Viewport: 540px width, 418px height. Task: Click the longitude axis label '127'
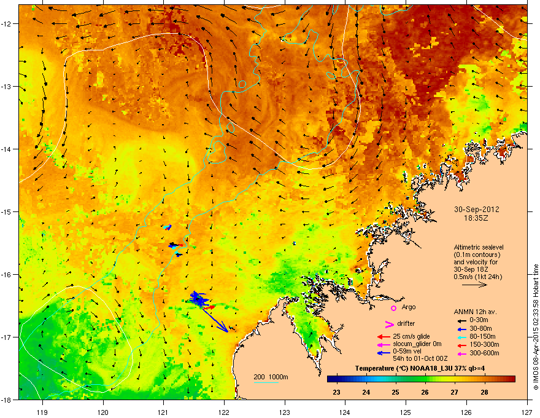tap(527, 412)
